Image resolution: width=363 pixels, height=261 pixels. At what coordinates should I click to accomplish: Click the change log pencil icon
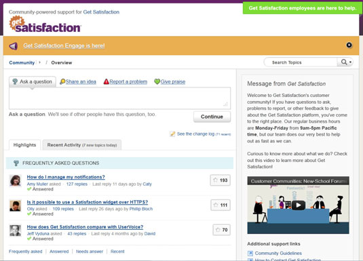[x=172, y=134]
